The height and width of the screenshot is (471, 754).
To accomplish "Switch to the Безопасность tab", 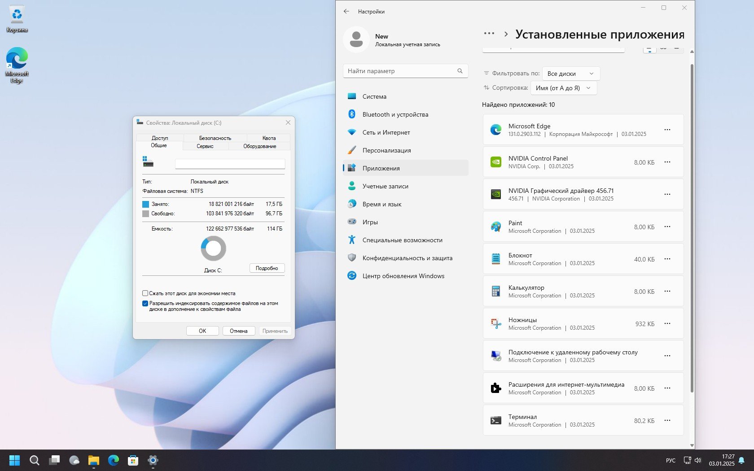I will click(215, 138).
